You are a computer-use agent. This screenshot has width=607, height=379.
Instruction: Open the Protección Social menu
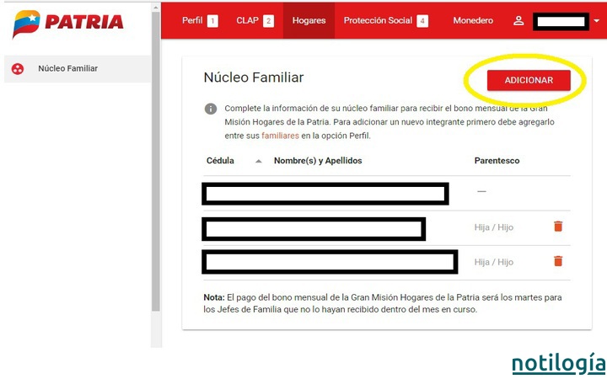click(386, 20)
